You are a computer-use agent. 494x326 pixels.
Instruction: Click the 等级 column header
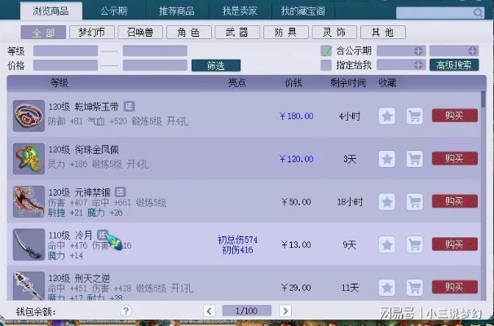click(x=60, y=83)
